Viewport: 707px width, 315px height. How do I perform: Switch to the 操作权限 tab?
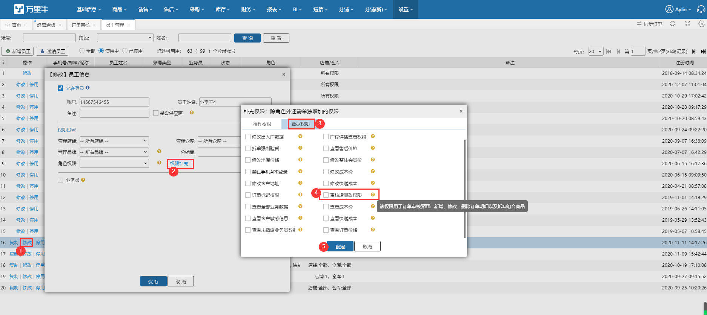[x=262, y=124]
